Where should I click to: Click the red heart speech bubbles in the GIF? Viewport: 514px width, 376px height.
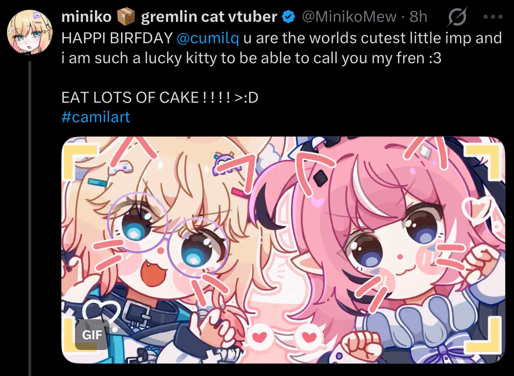tap(285, 337)
